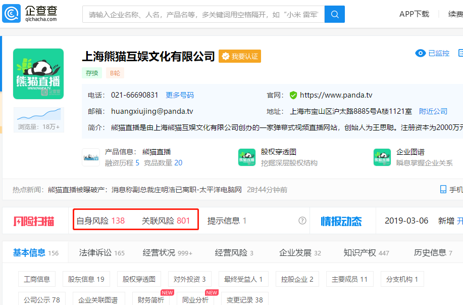
Task: Click the Qichacha logo icon
Action: point(12,13)
